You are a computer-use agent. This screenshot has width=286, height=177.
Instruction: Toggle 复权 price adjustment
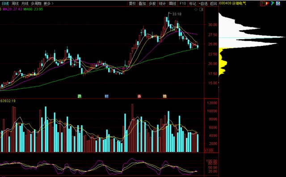coord(132,4)
